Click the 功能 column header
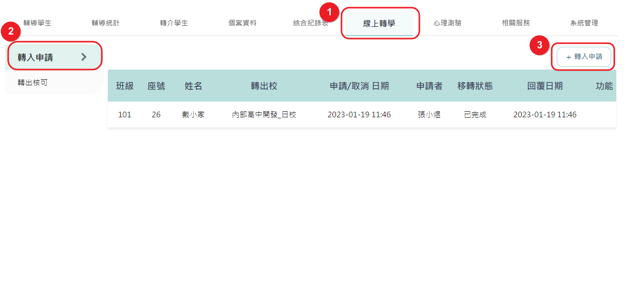 pos(605,86)
